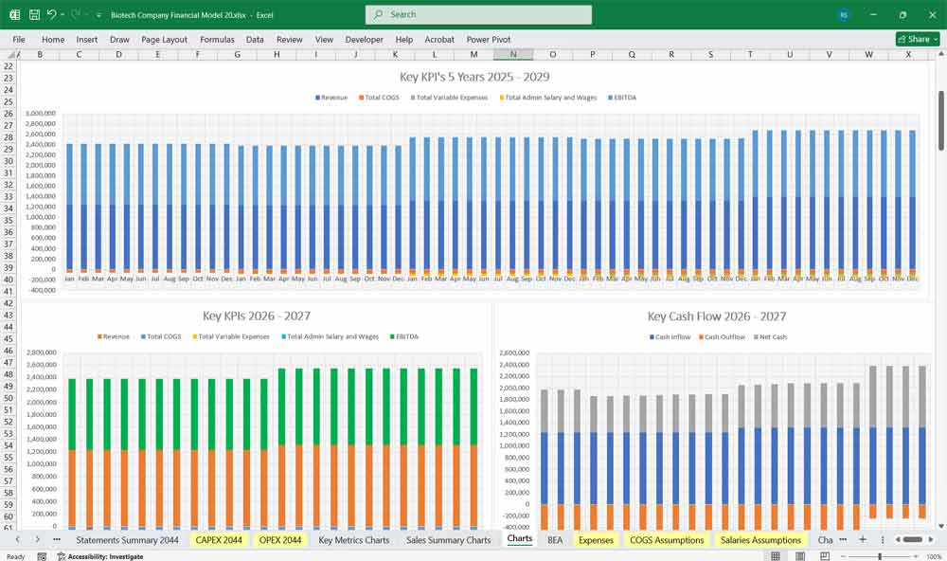Click the Save icon in Quick Access Toolbar
Screen dimensions: 947x561
pos(34,15)
